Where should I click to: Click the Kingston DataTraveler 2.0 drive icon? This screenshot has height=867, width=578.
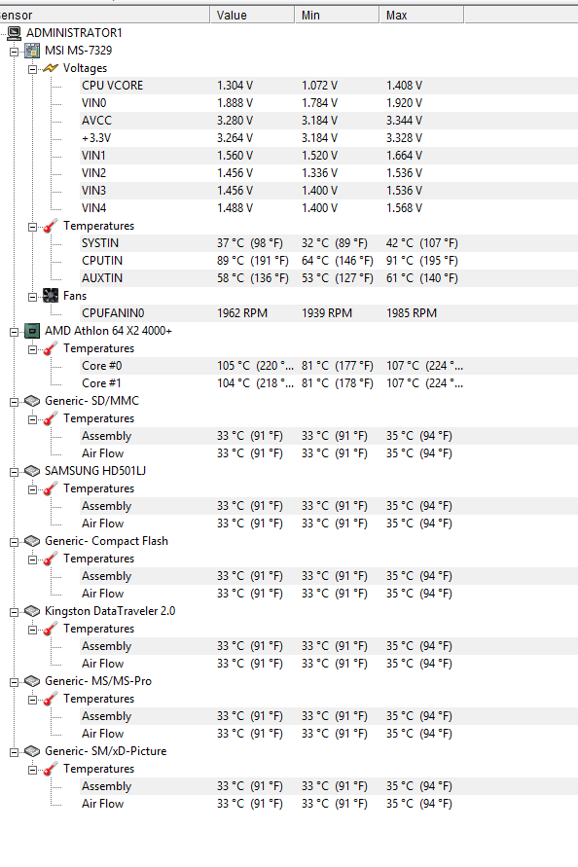click(32, 611)
